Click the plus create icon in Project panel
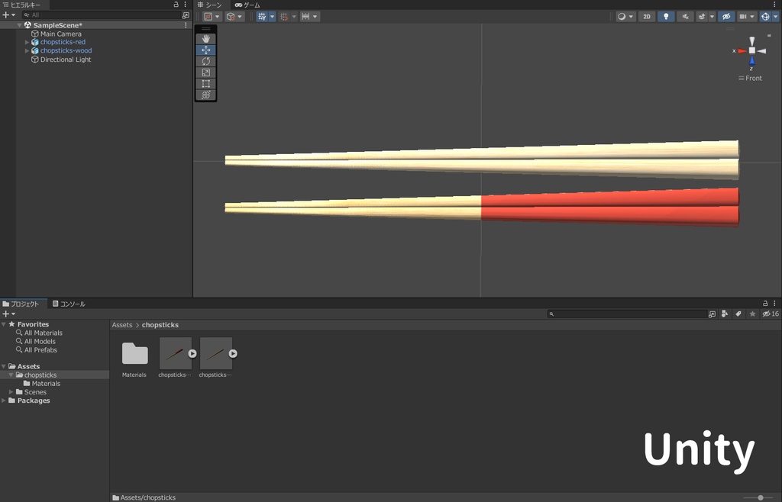This screenshot has width=782, height=502. coord(6,314)
